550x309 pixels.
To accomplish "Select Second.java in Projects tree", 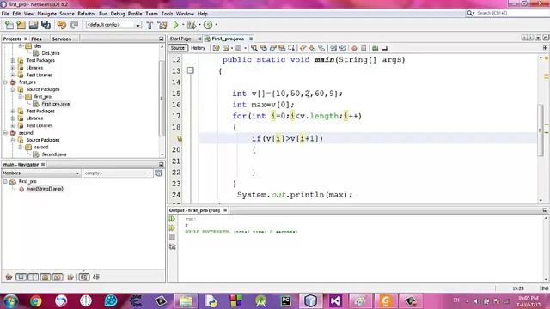I will tap(53, 154).
